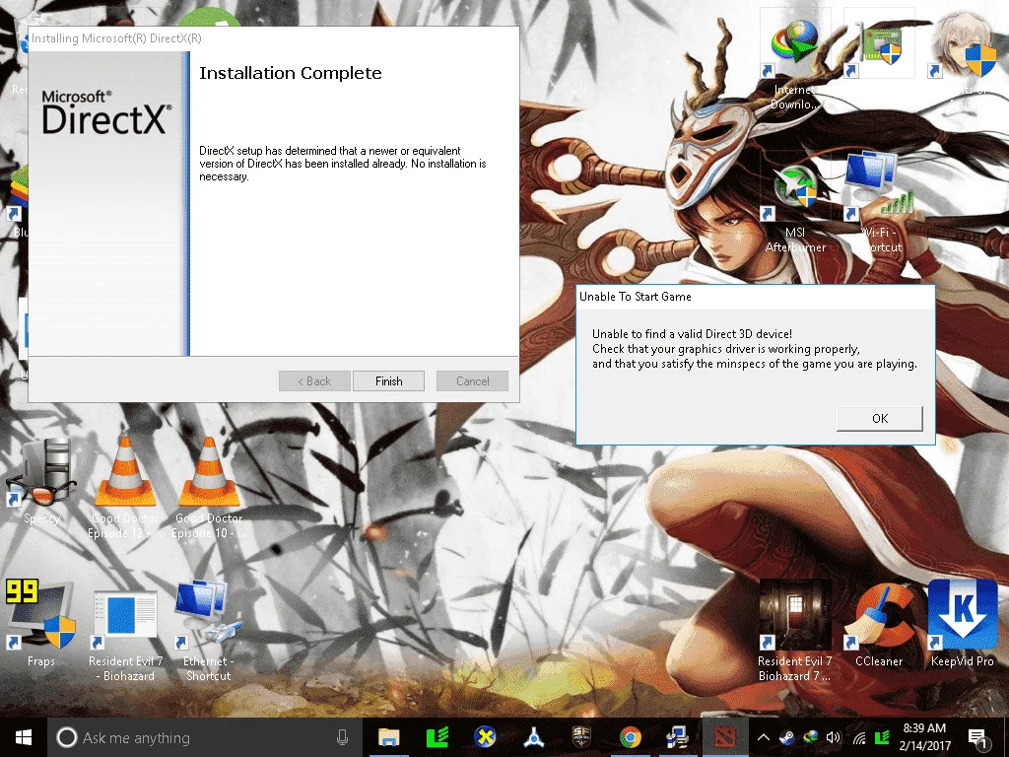Screen dimensions: 1009x757
Task: Launch Fraps from the desktop
Action: coord(41,623)
